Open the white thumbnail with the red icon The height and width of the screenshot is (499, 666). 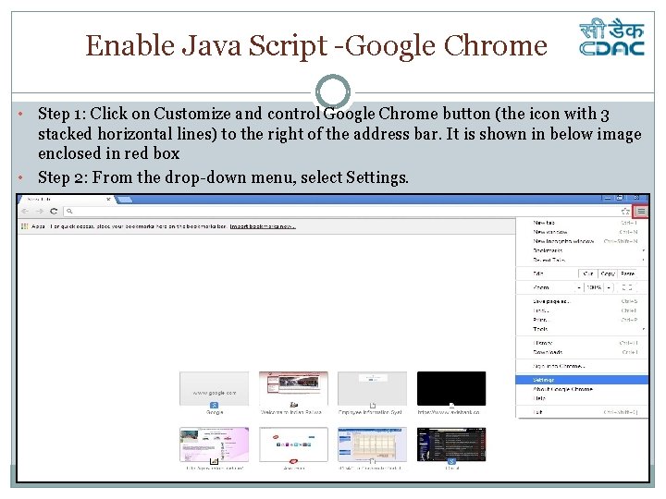293,444
